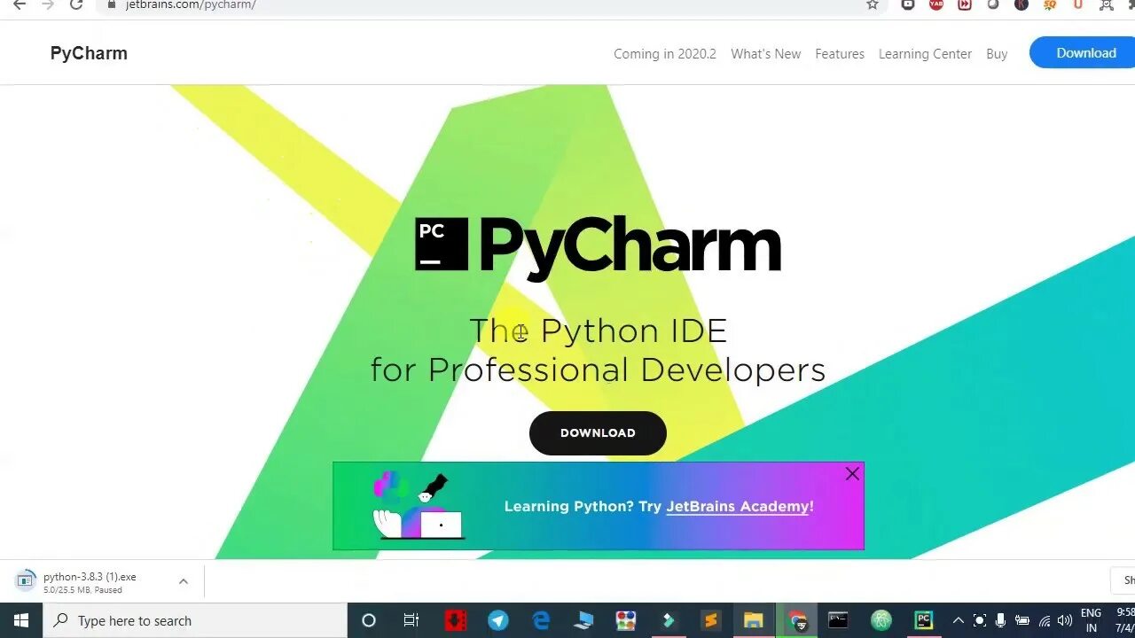Click the PyCharm logo text in header
This screenshot has width=1135, height=638.
pos(89,53)
